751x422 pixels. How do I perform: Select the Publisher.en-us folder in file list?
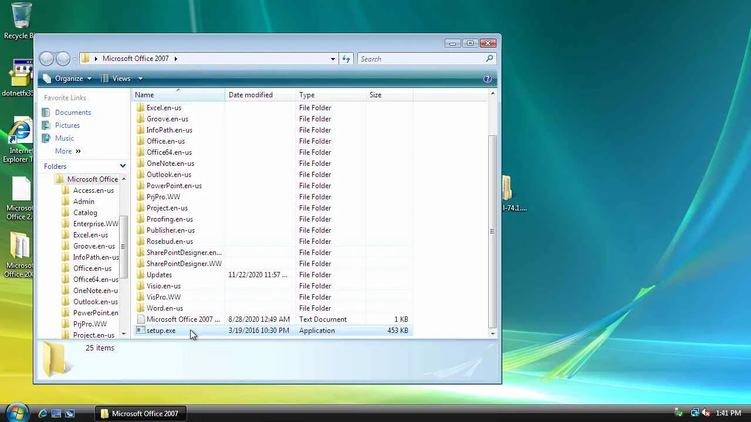click(x=170, y=230)
